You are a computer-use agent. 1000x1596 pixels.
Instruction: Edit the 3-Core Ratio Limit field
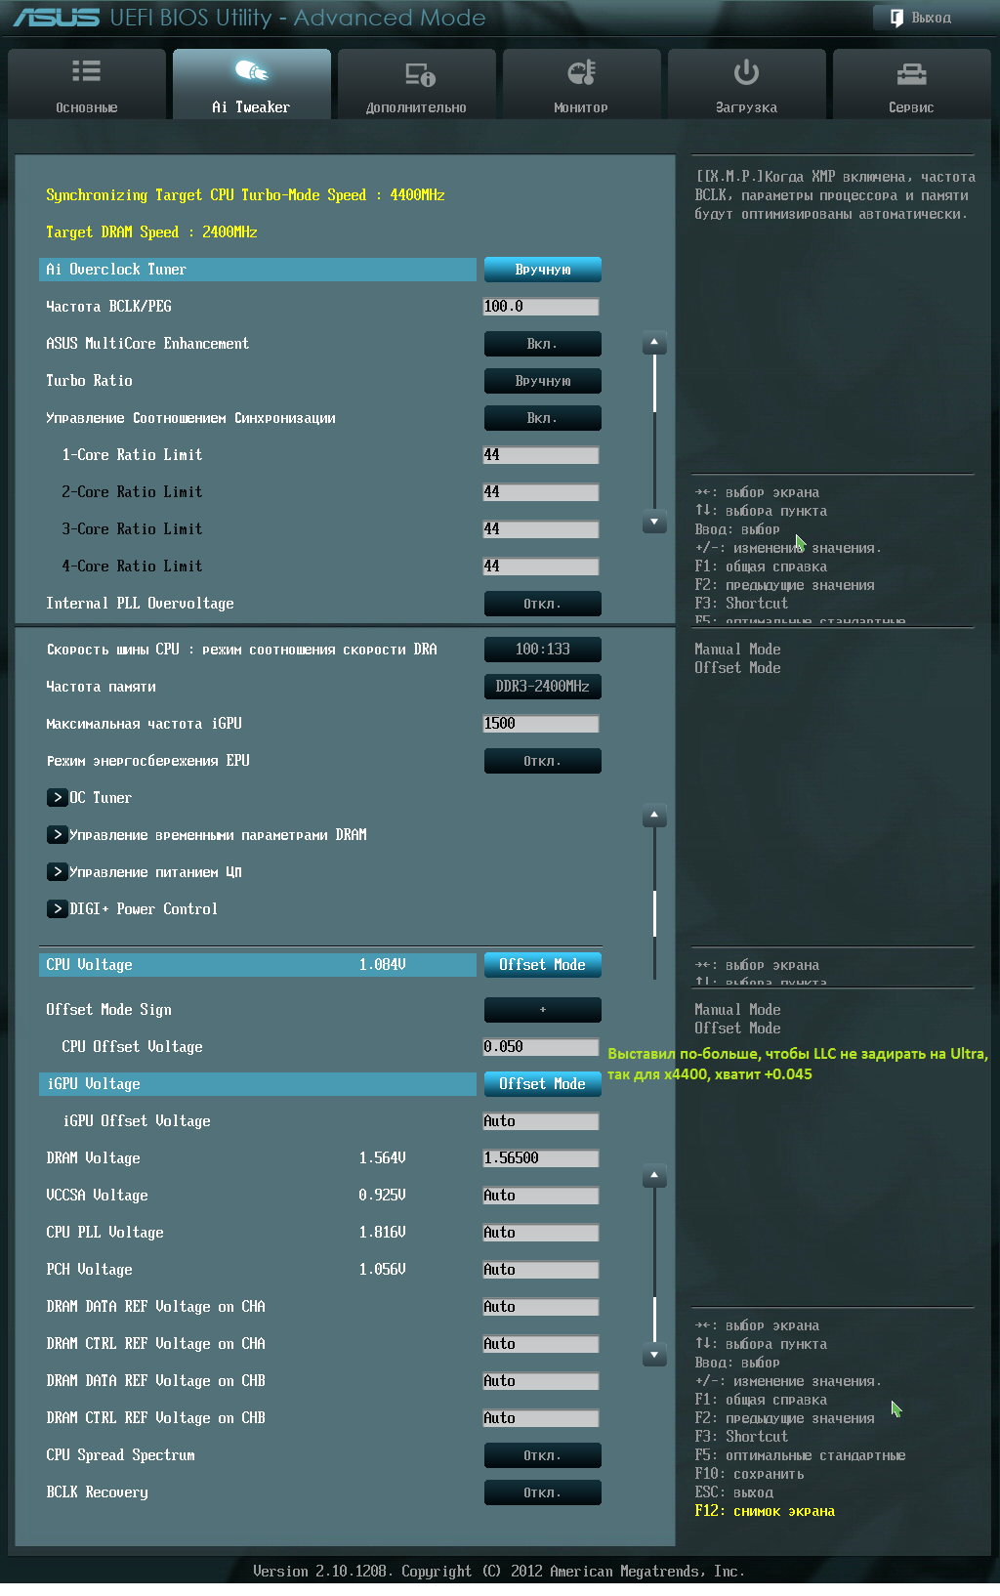click(x=541, y=529)
